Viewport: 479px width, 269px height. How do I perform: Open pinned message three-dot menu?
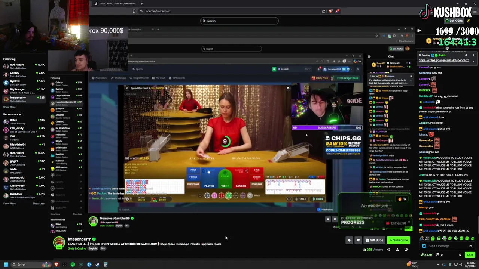click(473, 55)
